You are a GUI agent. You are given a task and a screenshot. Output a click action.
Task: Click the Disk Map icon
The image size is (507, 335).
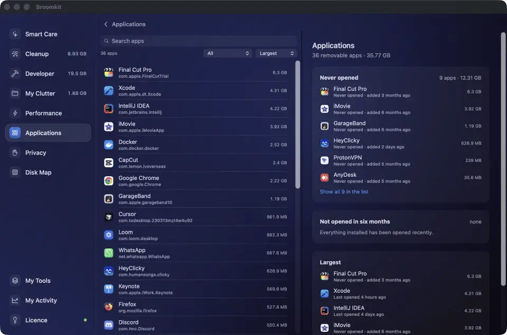pyautogui.click(x=15, y=172)
